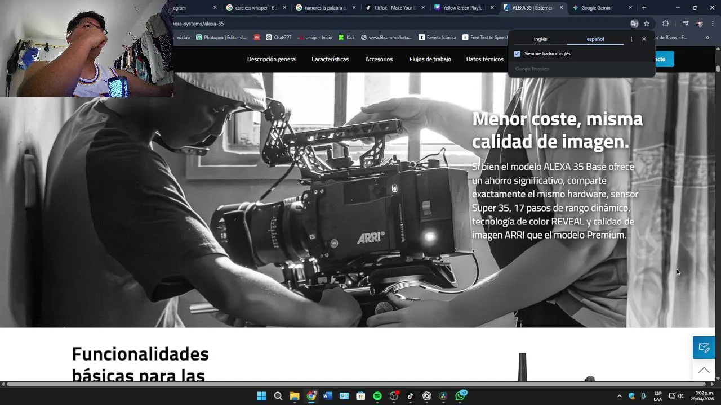Open the volume tray icon
This screenshot has width=721, height=405.
tap(680, 396)
